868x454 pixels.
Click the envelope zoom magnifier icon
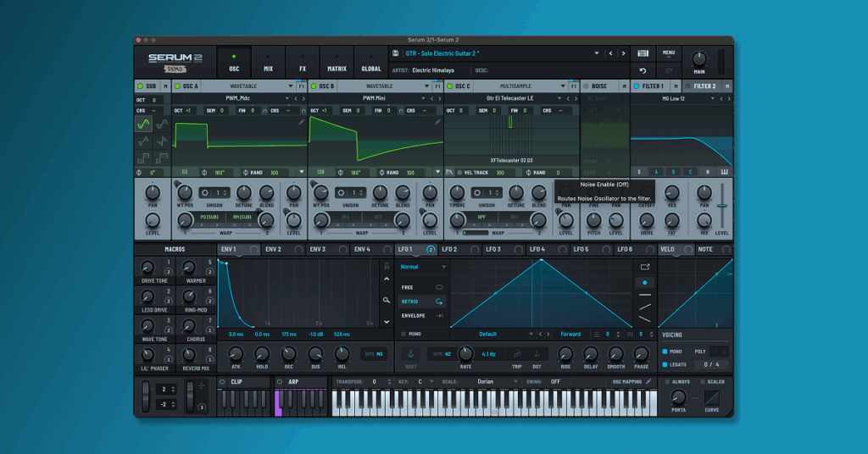pos(387,301)
